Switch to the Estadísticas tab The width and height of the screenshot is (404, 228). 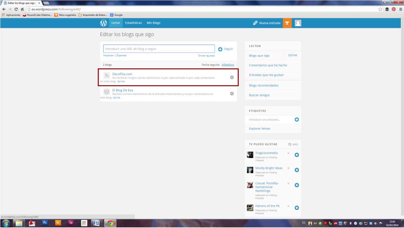pyautogui.click(x=133, y=23)
